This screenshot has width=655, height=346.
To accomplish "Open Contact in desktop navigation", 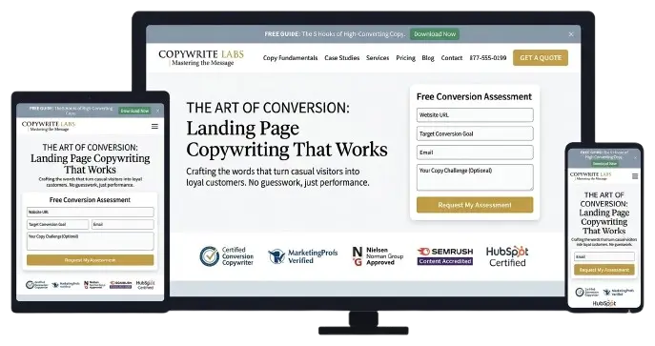I will click(x=452, y=58).
